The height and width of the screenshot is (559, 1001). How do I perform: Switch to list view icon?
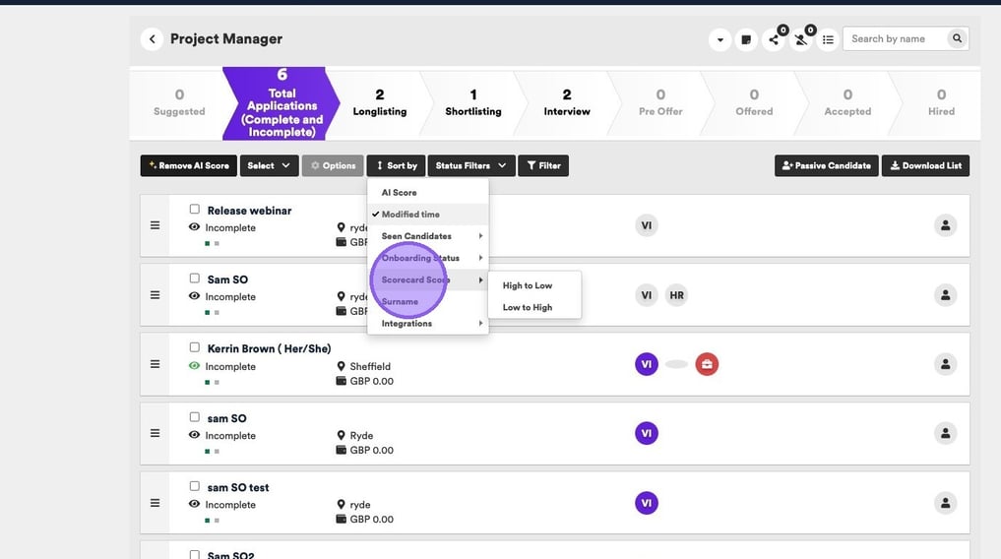click(x=829, y=40)
